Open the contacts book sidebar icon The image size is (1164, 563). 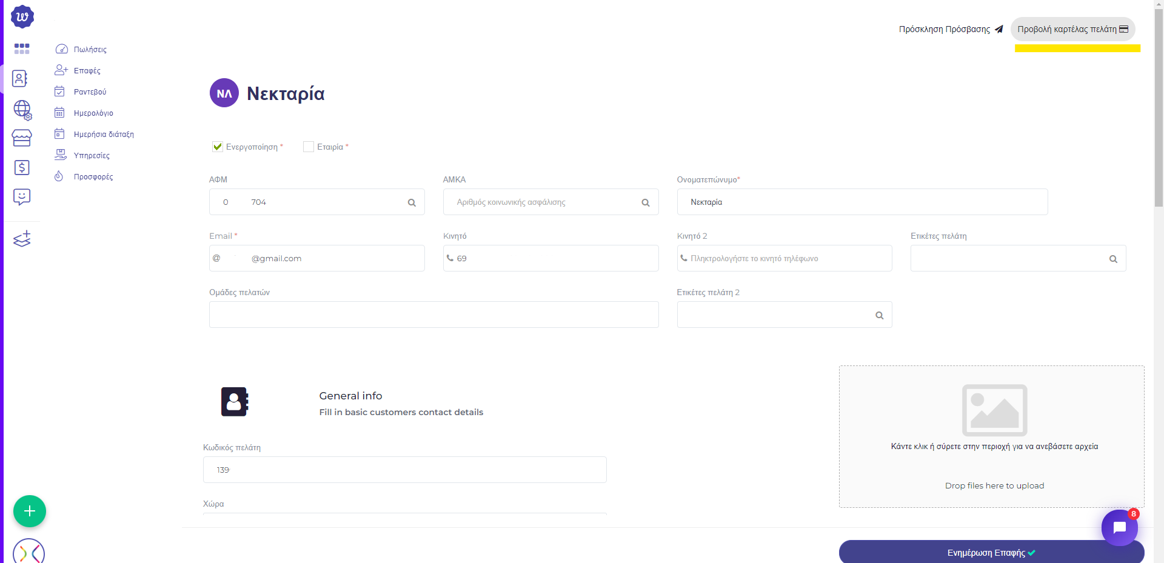(20, 79)
